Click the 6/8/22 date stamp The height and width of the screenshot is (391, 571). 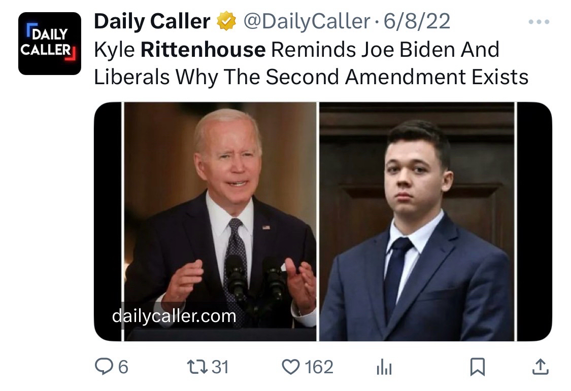417,21
